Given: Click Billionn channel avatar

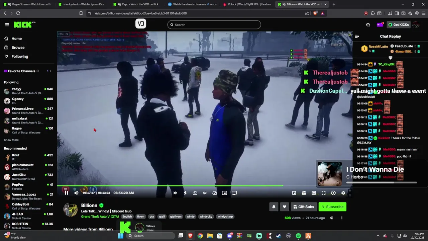Looking at the screenshot, I should (x=71, y=210).
